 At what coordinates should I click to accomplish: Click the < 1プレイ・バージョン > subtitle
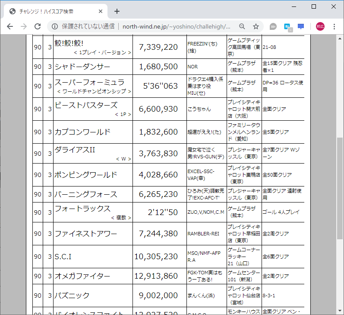coord(102,53)
